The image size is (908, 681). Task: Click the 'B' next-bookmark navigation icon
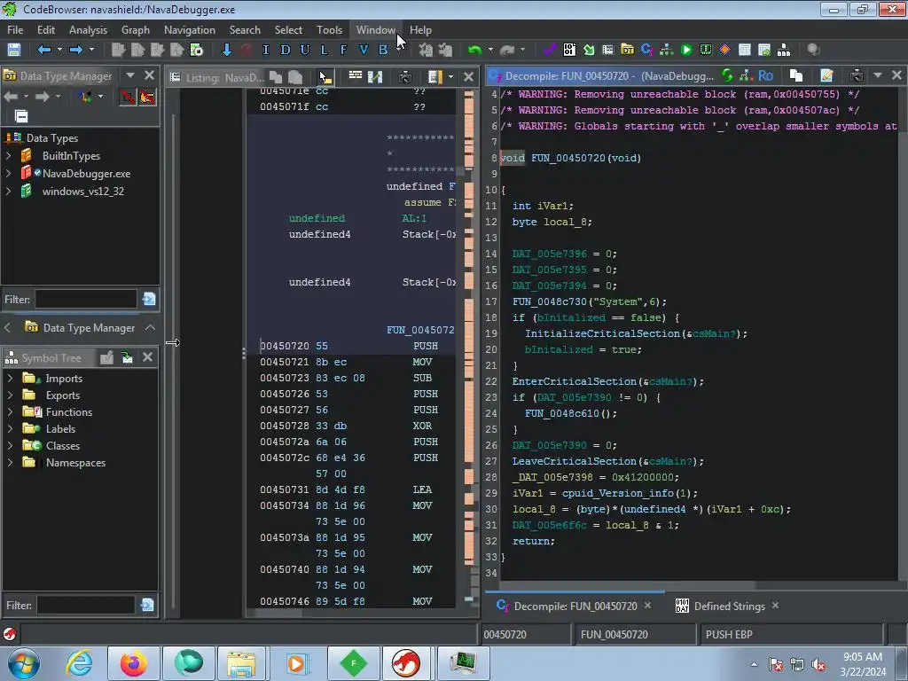click(x=383, y=50)
